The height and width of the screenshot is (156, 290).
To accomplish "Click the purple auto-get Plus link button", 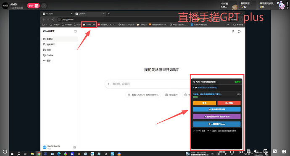I will click(216, 117).
